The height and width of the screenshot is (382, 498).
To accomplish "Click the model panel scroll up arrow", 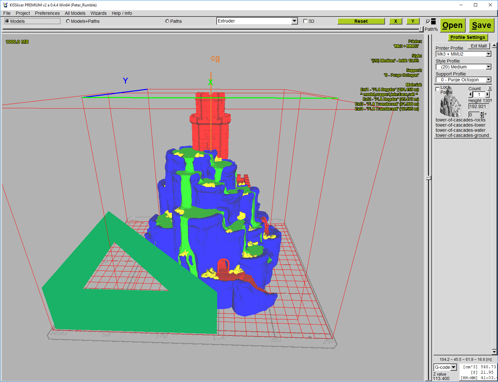I will click(494, 45).
